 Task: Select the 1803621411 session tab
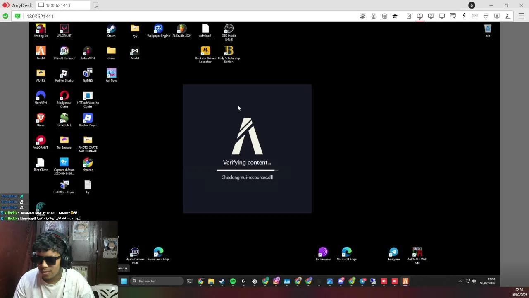point(62,5)
